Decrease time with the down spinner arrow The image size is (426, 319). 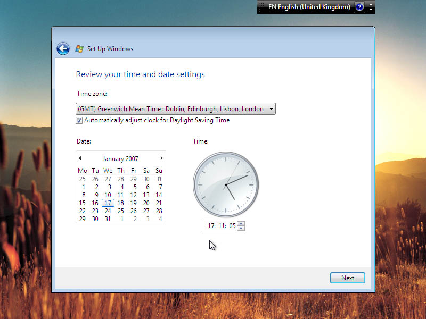(x=241, y=228)
